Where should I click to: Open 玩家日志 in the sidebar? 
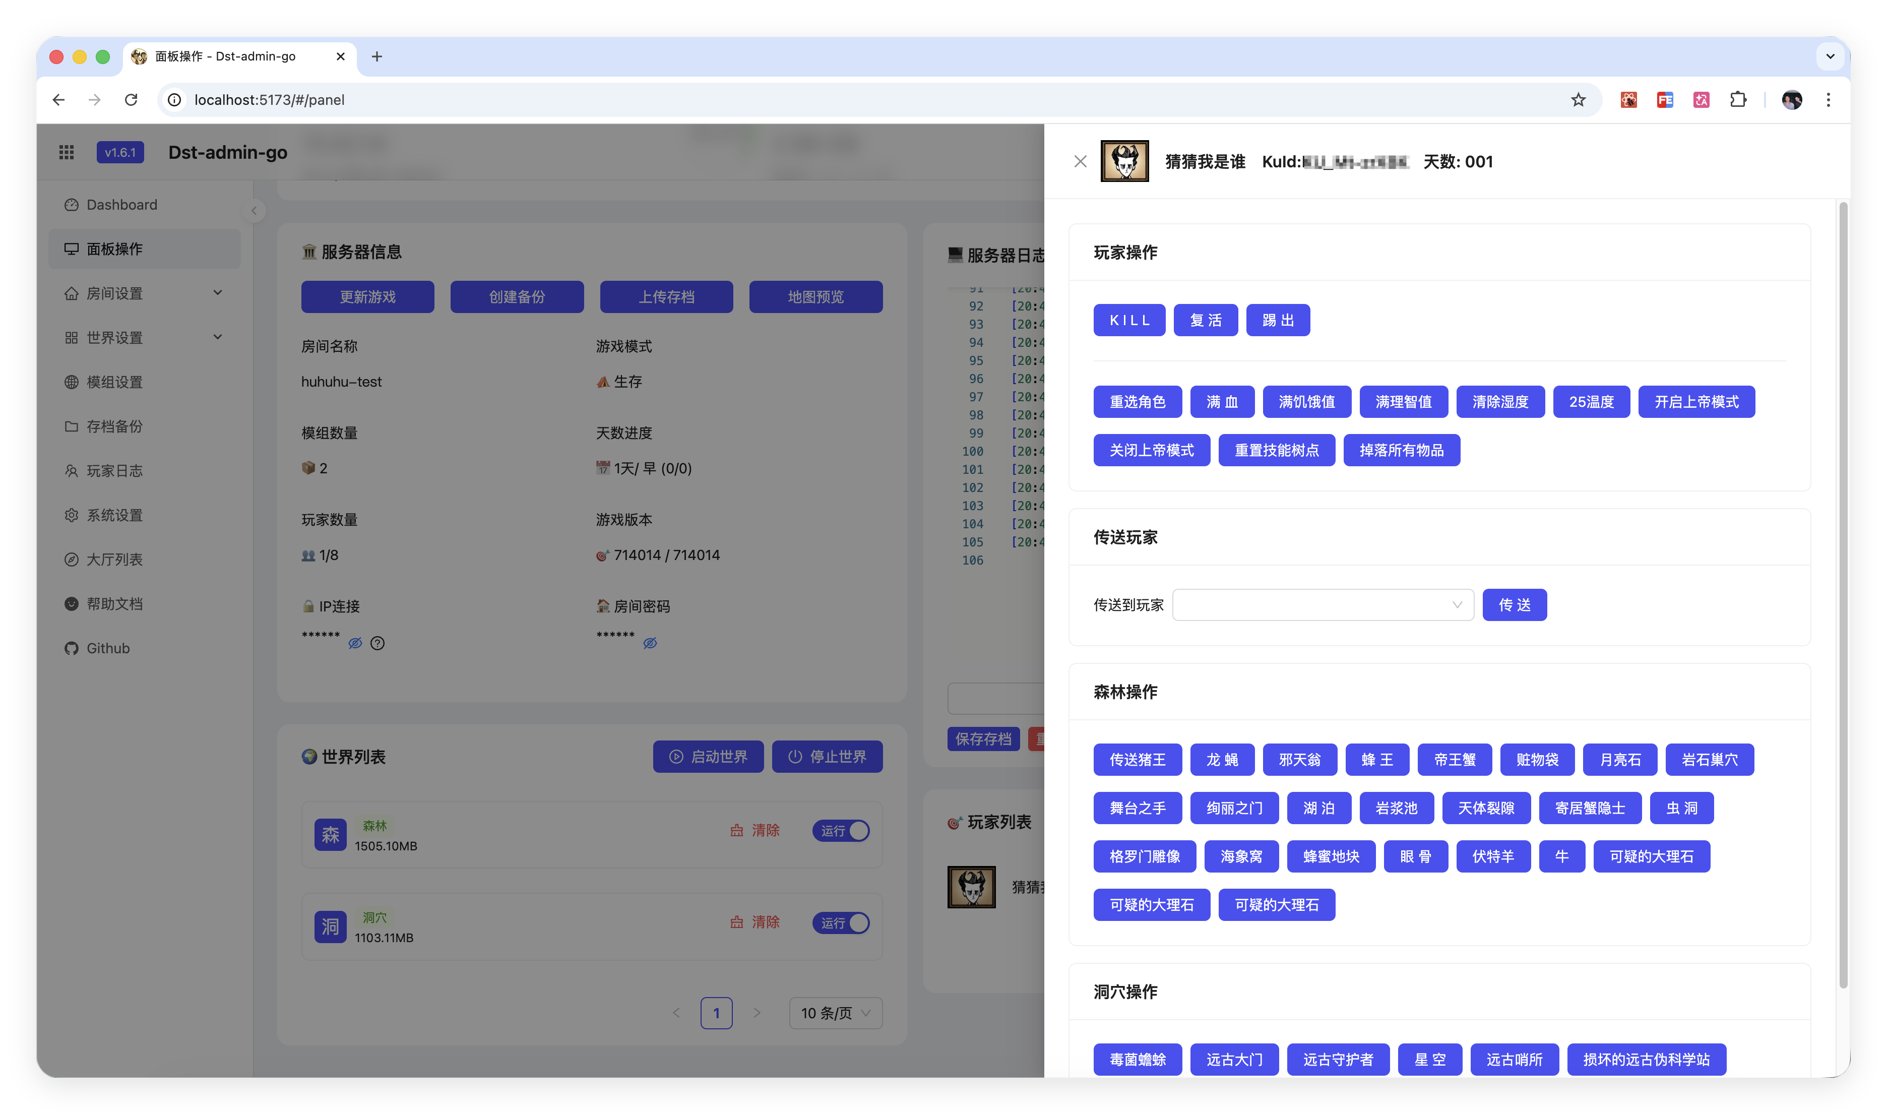click(144, 471)
